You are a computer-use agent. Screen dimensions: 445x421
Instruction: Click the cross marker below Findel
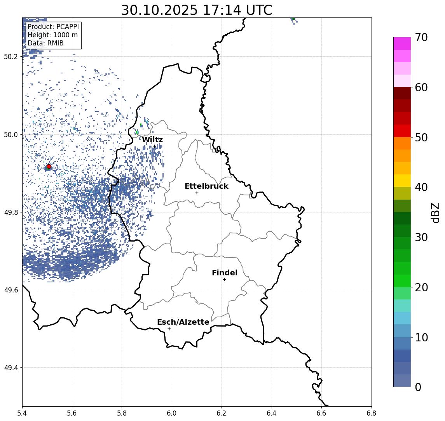tap(224, 280)
